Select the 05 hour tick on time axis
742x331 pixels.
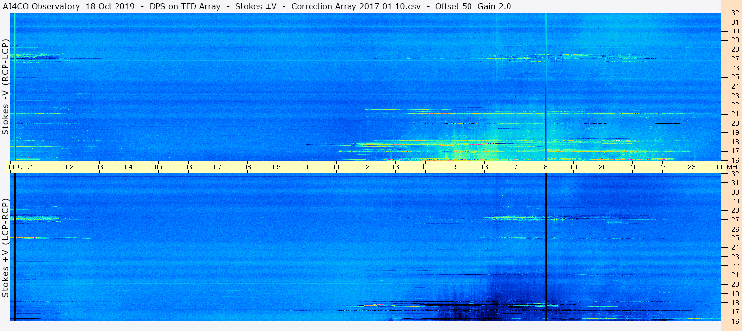pos(158,167)
